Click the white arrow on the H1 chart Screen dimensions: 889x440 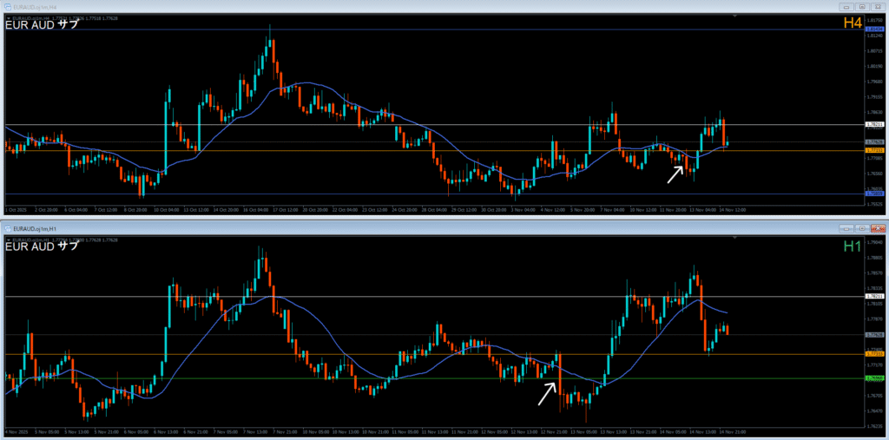click(545, 394)
